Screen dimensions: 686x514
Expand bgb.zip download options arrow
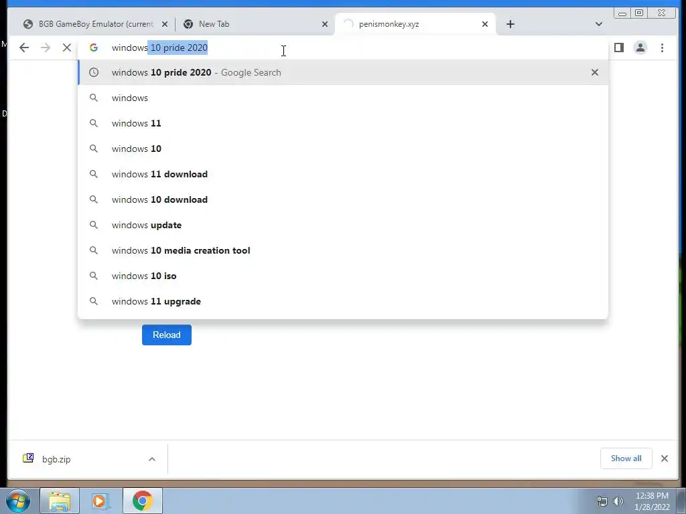tap(152, 459)
